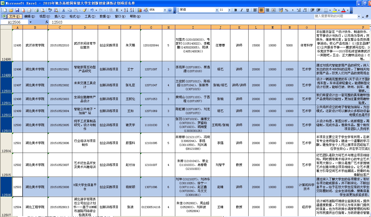Viewport: 371px width, 217px height.
Task: Open the 数据(D) menu
Action: pos(105,16)
